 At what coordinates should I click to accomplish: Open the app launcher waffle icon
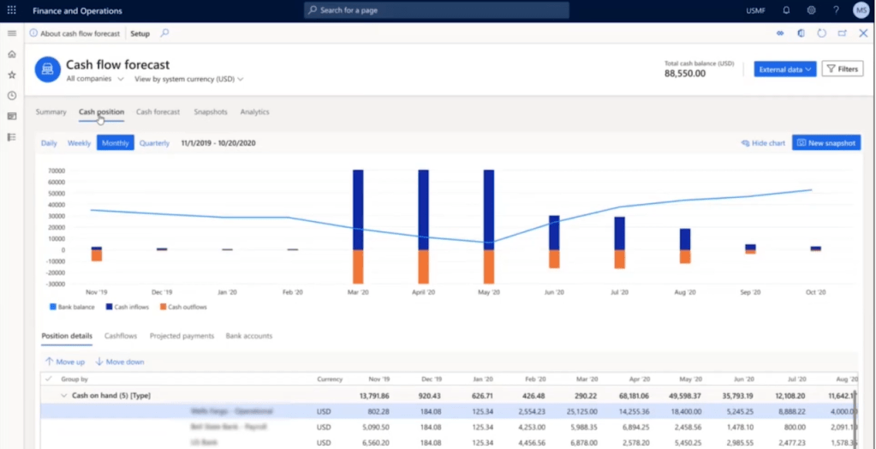click(x=11, y=10)
